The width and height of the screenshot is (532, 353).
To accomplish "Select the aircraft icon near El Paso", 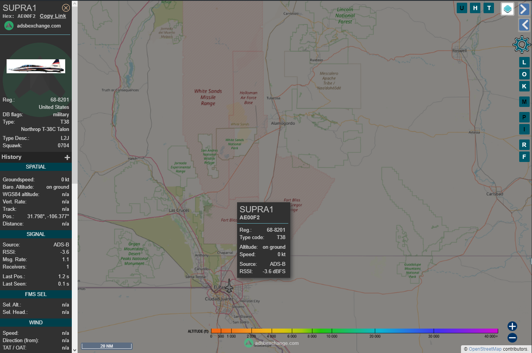I will [x=229, y=286].
